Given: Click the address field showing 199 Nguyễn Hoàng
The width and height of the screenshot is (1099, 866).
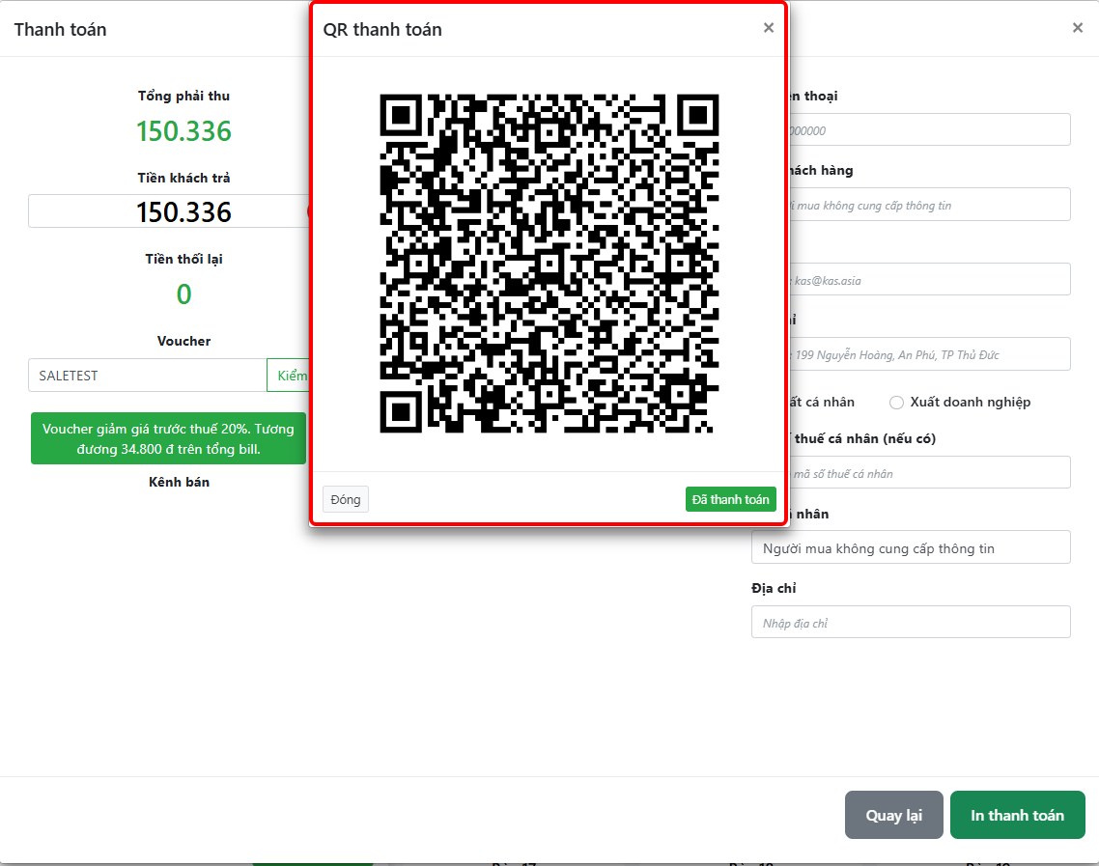Looking at the screenshot, I should [x=927, y=354].
